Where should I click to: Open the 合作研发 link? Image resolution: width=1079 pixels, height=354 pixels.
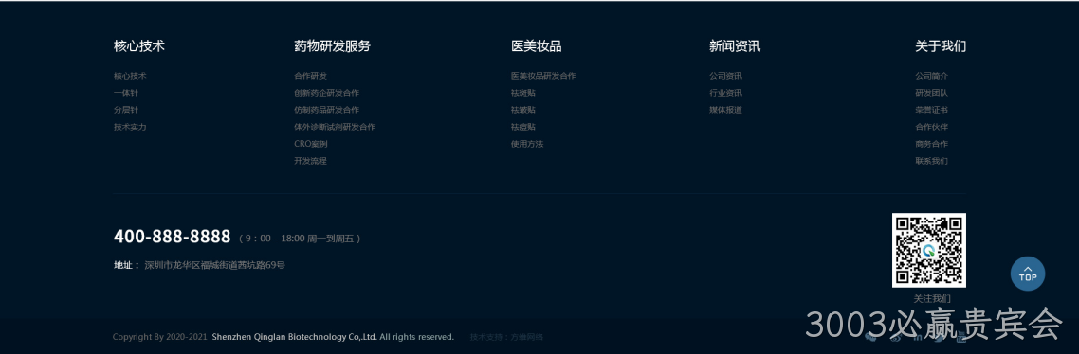point(310,76)
